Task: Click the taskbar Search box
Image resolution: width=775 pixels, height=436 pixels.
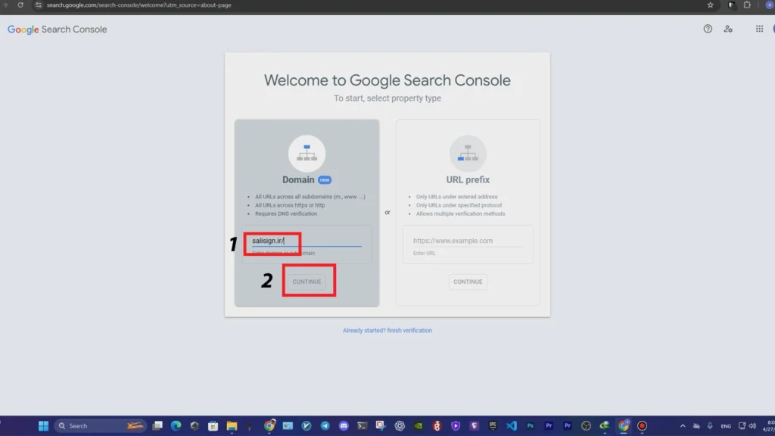Action: click(101, 425)
